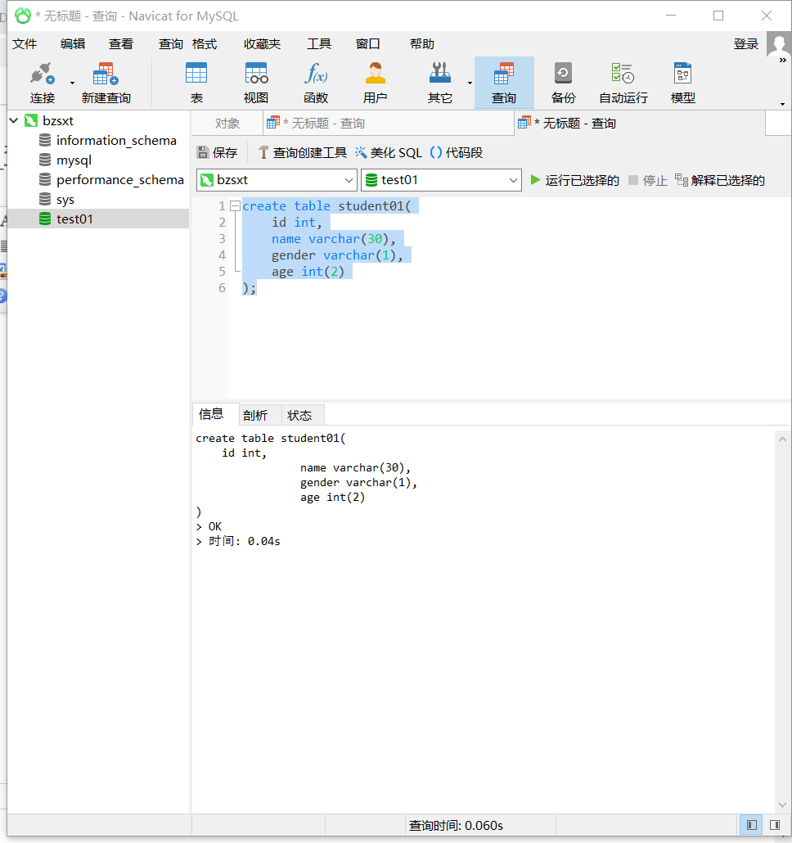Click the Stop (停止) button
This screenshot has width=792, height=843.
[647, 180]
